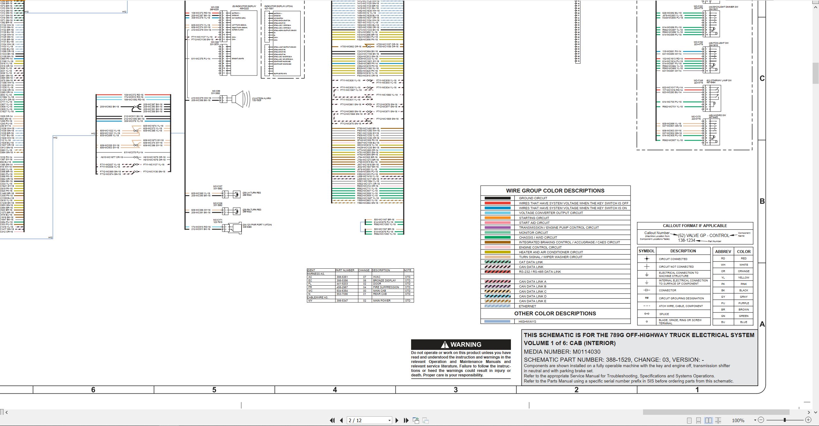Go to the first page

[332, 420]
